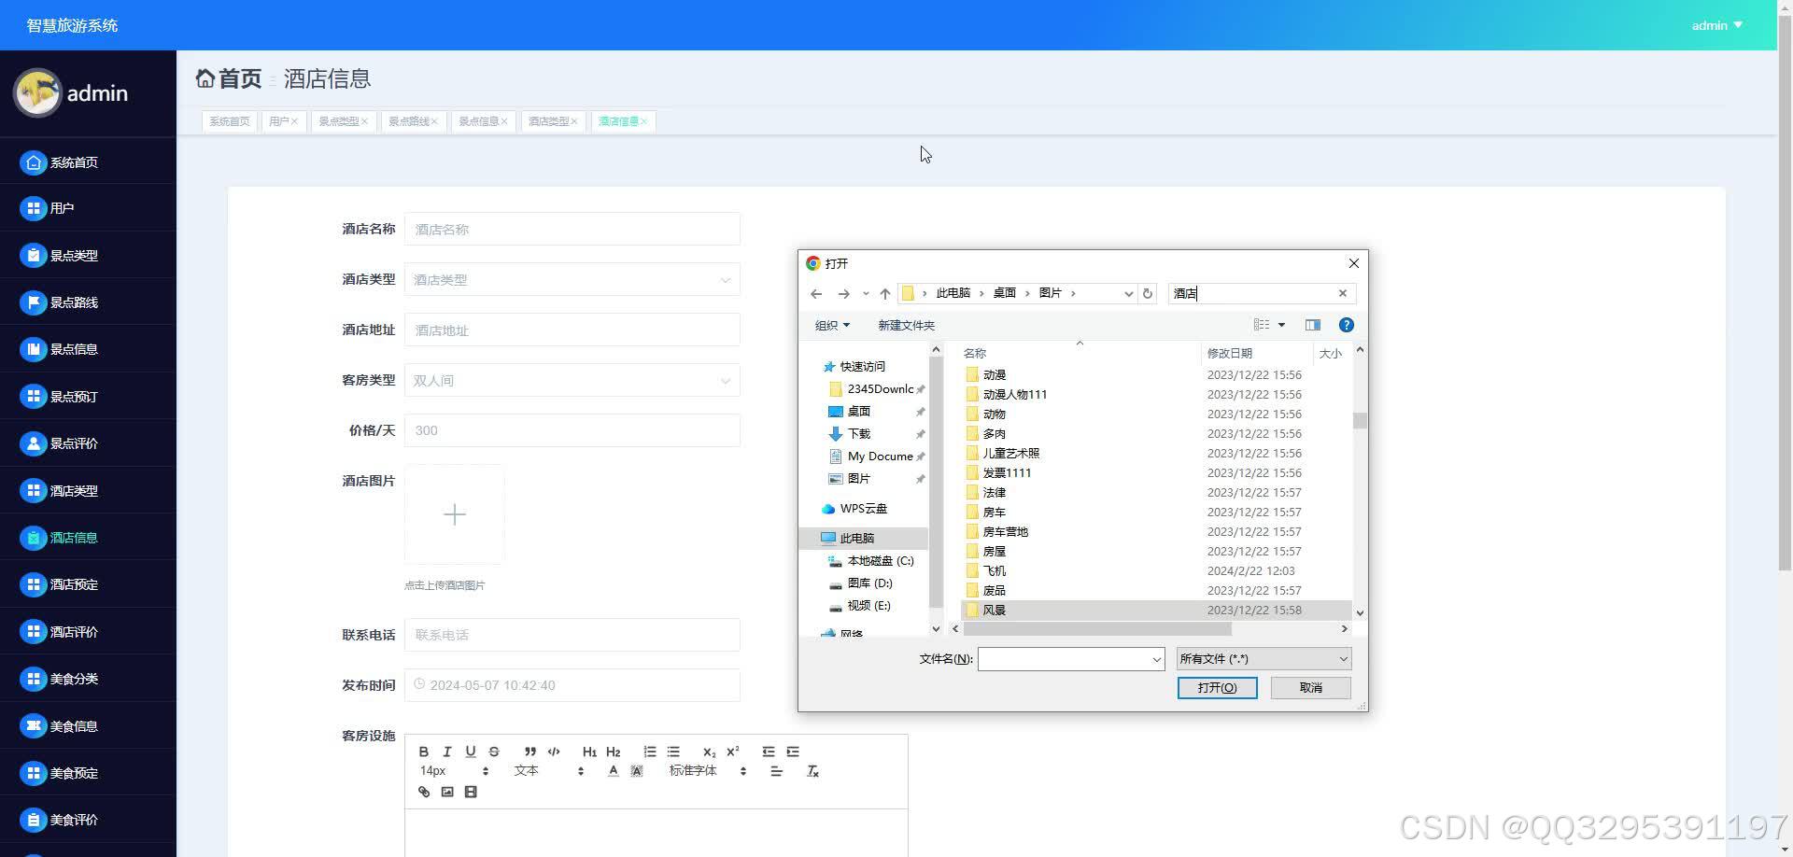Open the 所有文件 file type filter dropdown
1793x857 pixels.
click(x=1264, y=659)
